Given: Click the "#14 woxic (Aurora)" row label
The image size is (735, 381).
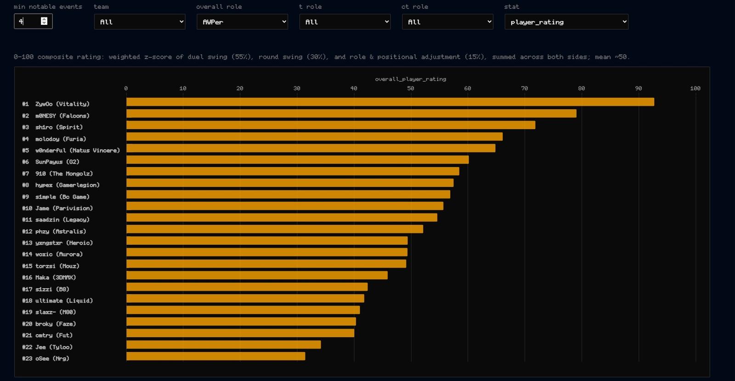Looking at the screenshot, I should [x=52, y=254].
